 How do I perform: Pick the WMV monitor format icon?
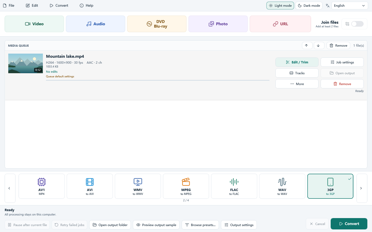(138, 182)
